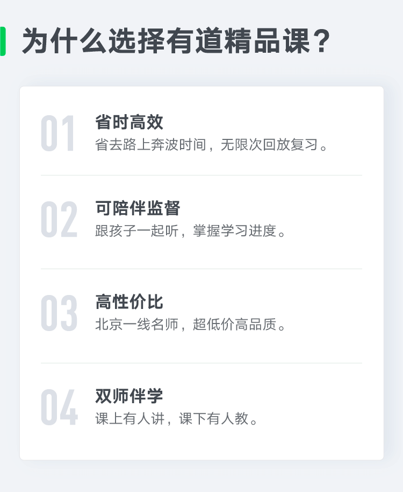Click the phrase 课上有人讲

129,419
